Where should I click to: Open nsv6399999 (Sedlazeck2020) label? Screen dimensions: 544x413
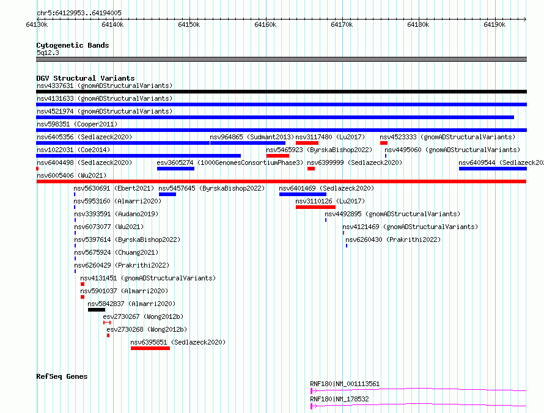pos(355,163)
